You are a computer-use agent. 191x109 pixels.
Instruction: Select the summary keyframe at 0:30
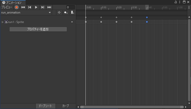point(131,17)
